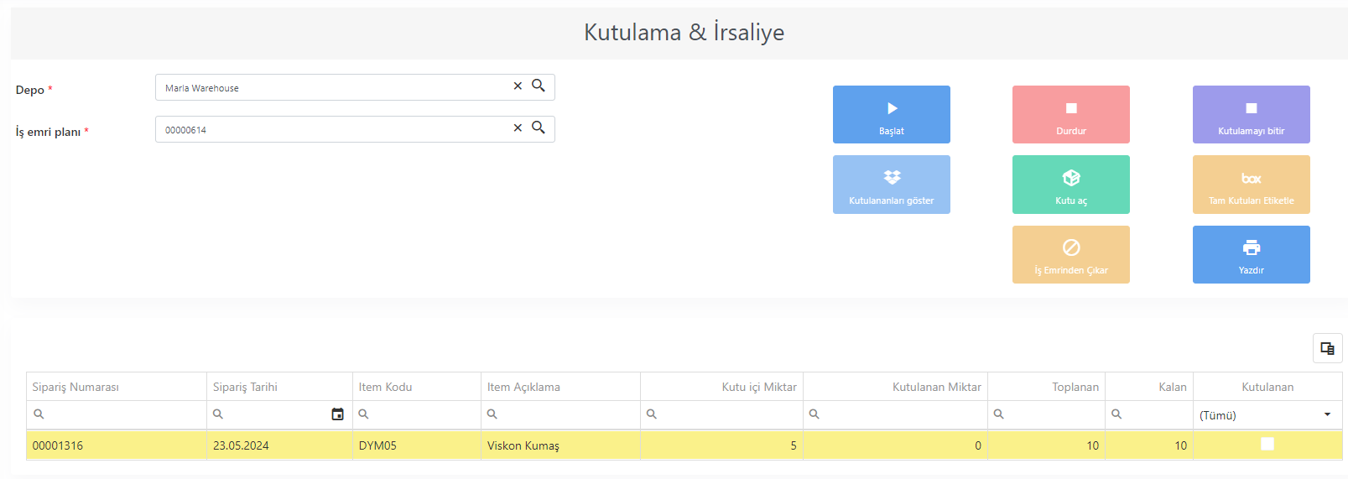
Task: Click the Yazdır print button
Action: (x=1251, y=254)
